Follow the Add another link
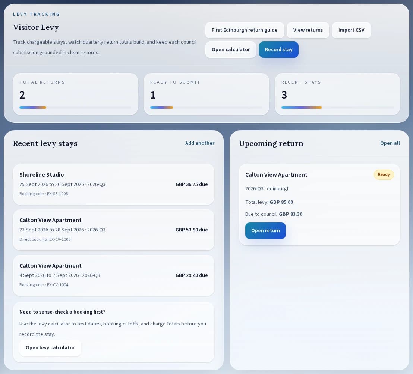This screenshot has height=374, width=413. pos(200,143)
